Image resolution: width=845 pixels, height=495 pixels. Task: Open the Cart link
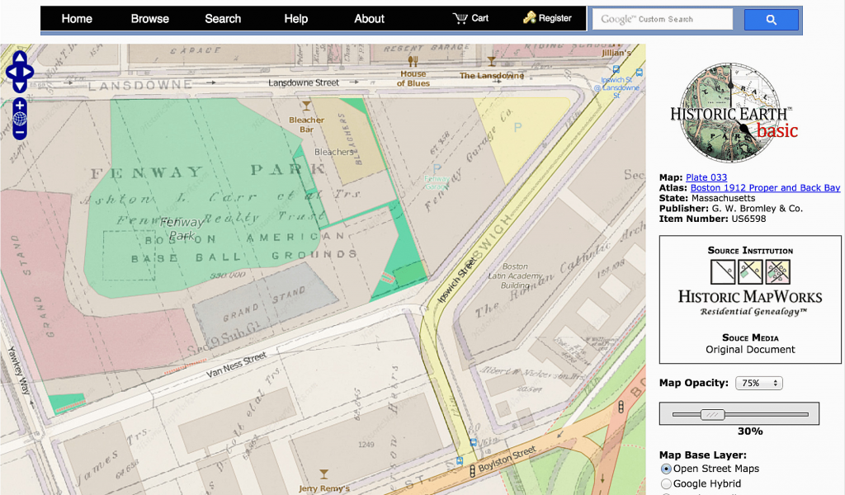click(x=479, y=18)
